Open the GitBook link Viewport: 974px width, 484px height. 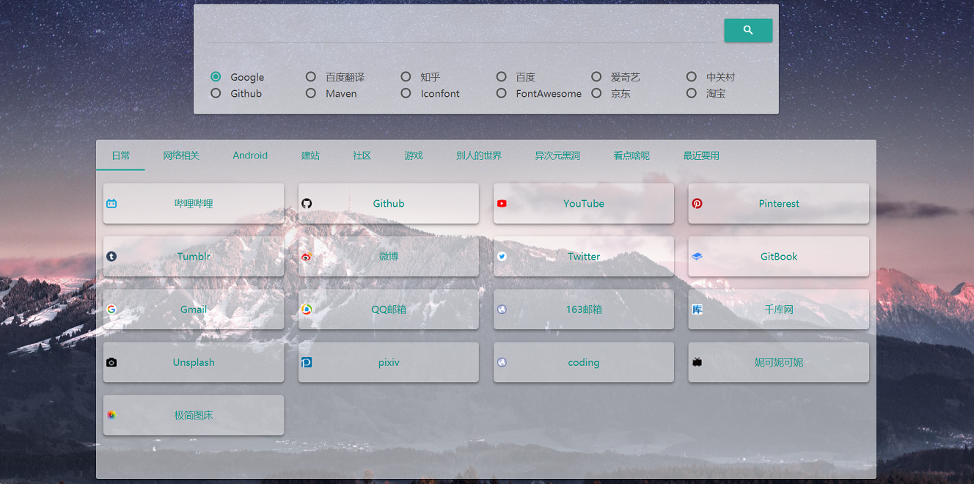tap(779, 256)
